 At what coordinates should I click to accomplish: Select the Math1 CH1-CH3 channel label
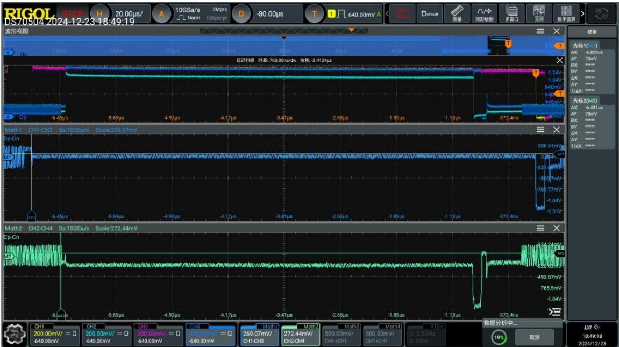[259, 334]
